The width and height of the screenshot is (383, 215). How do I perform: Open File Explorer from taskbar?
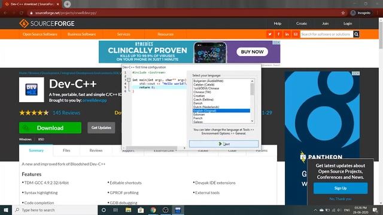(x=128, y=210)
